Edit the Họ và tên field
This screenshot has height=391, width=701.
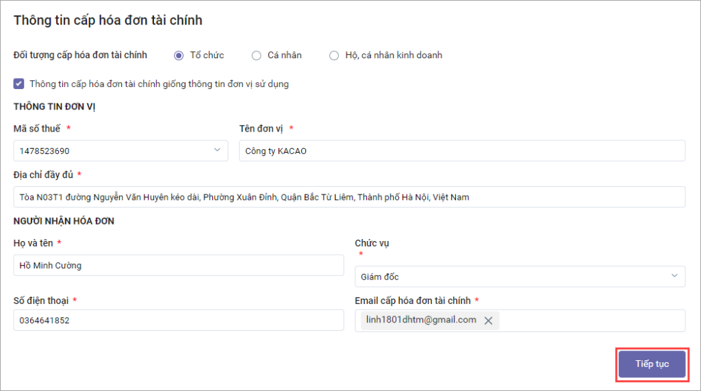tap(179, 265)
